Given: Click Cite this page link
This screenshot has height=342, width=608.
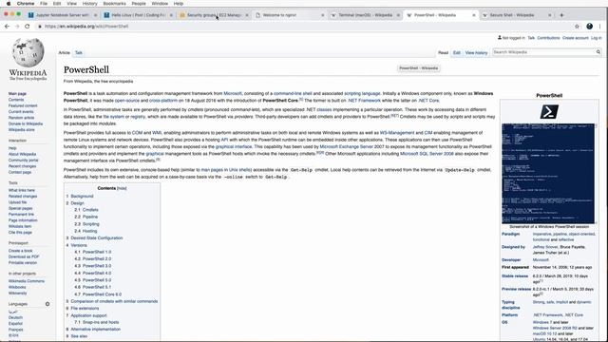Looking at the screenshot, I should pyautogui.click(x=20, y=233).
